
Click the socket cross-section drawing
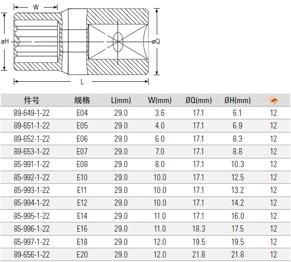pyautogui.click(x=81, y=42)
